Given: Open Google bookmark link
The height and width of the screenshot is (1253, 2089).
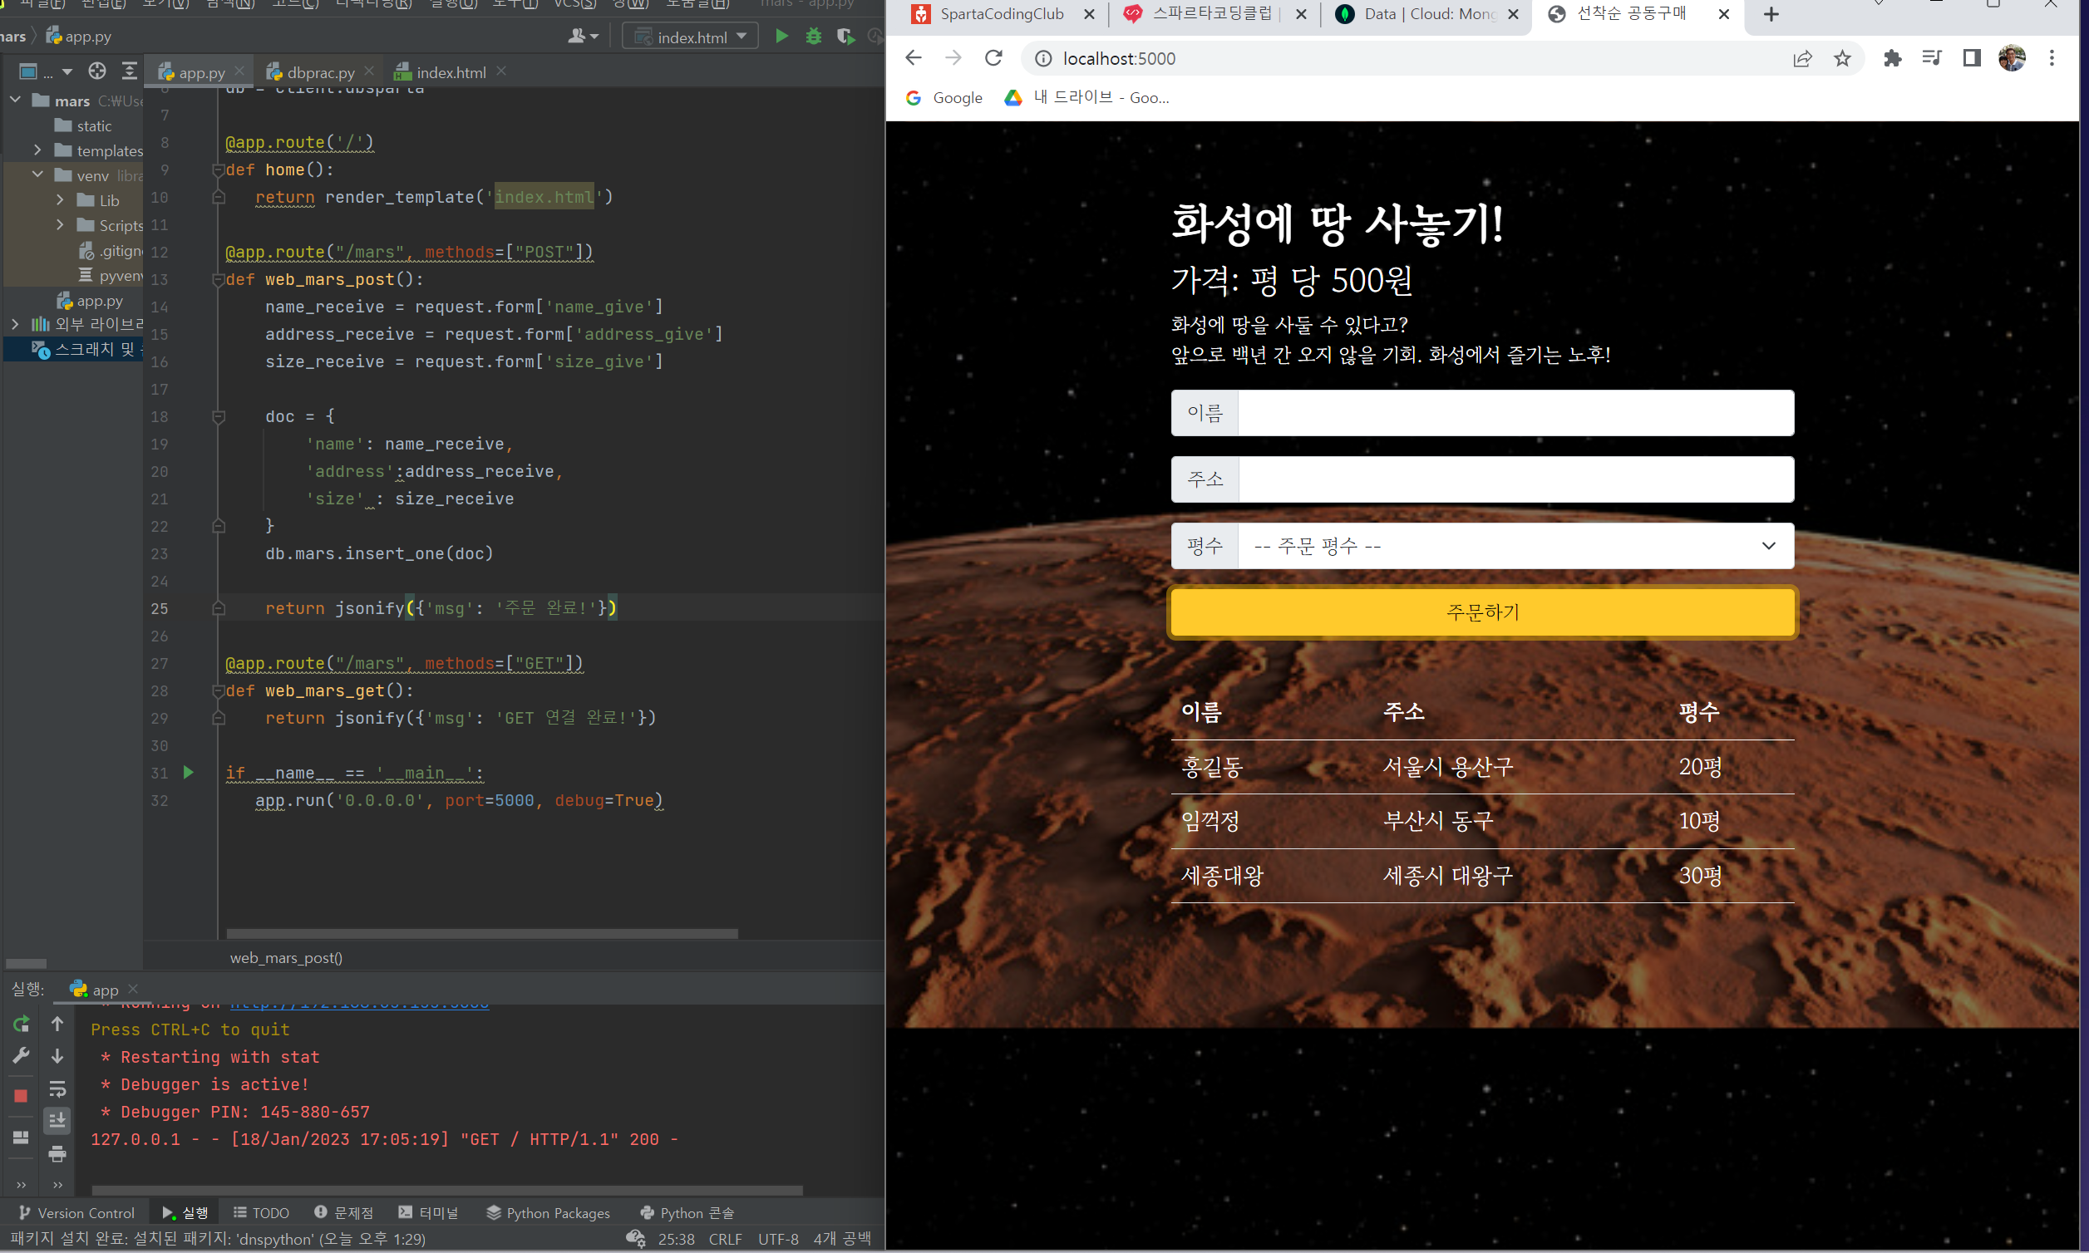Looking at the screenshot, I should point(944,98).
